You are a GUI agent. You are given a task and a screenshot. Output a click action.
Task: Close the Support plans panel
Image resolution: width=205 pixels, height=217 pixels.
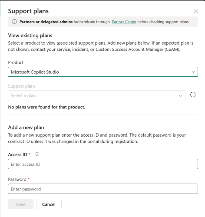(x=196, y=11)
